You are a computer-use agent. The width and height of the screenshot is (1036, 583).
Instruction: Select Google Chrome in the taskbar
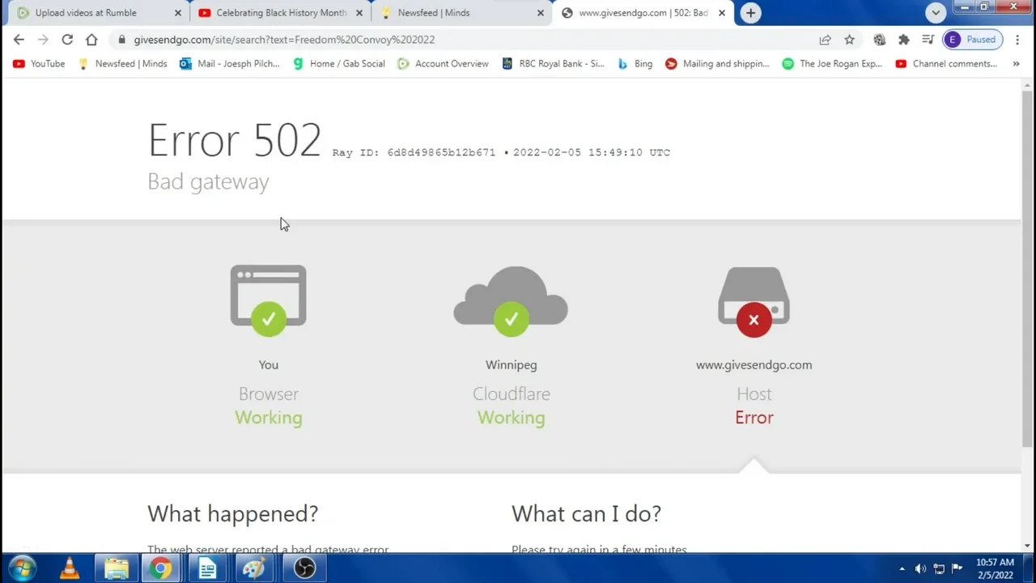coord(162,568)
